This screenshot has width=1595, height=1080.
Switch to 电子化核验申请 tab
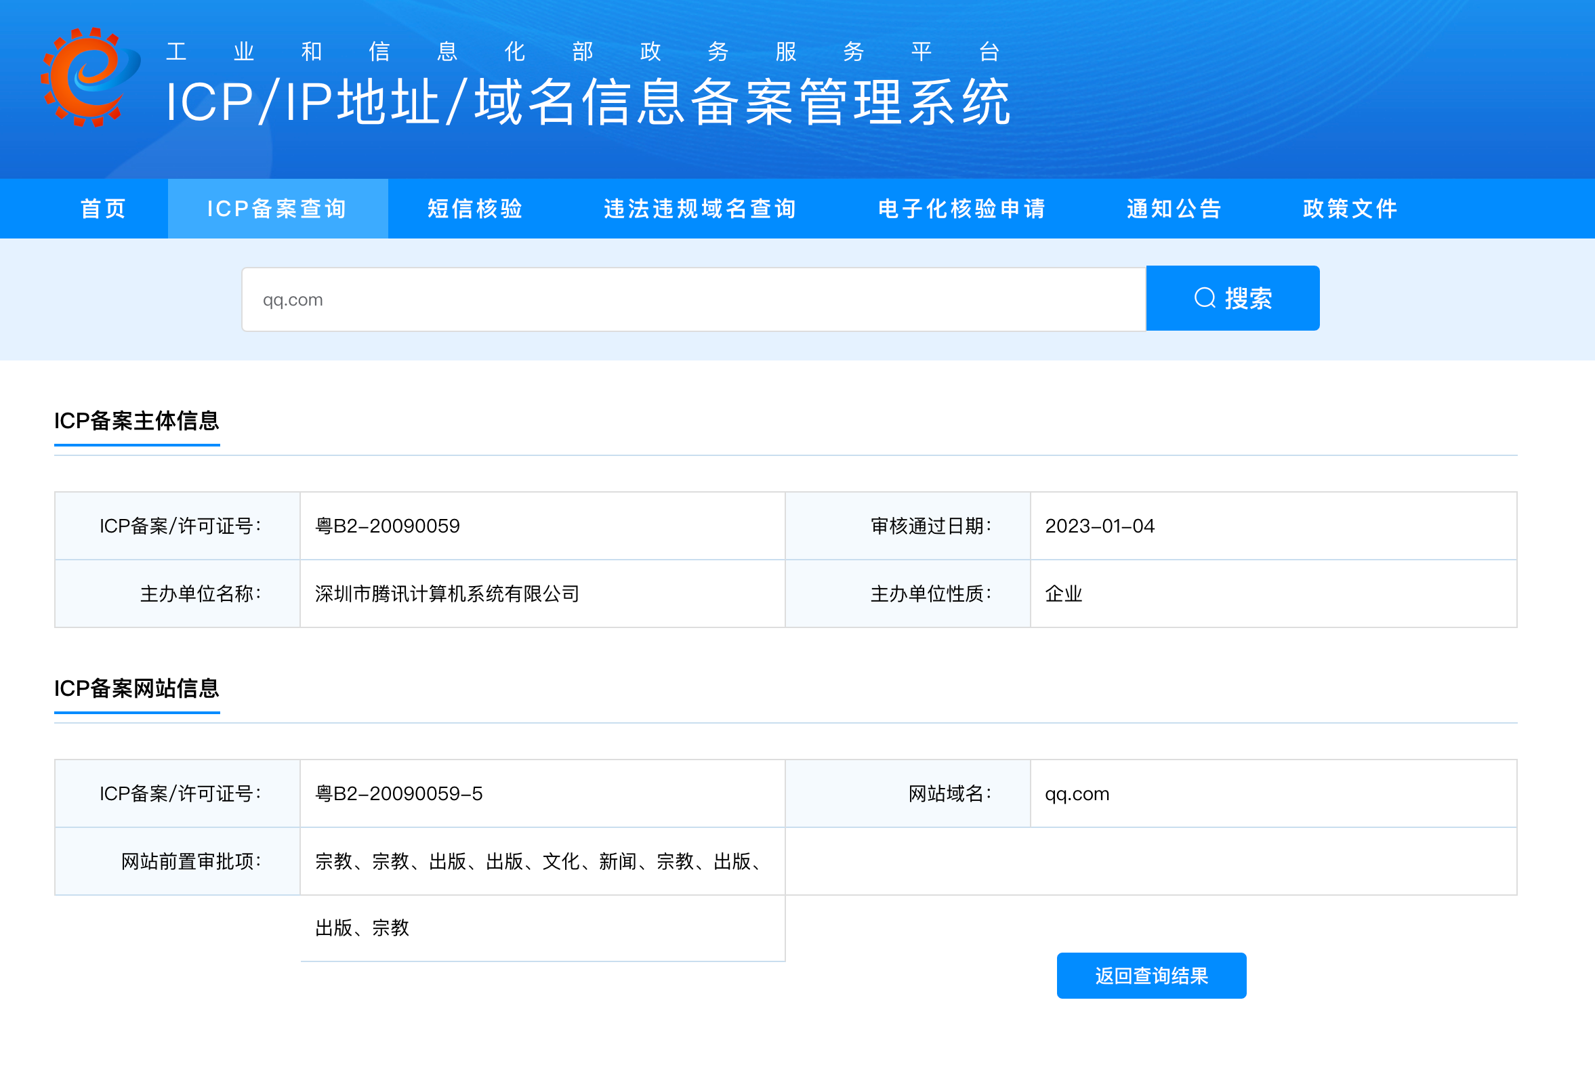(x=961, y=209)
